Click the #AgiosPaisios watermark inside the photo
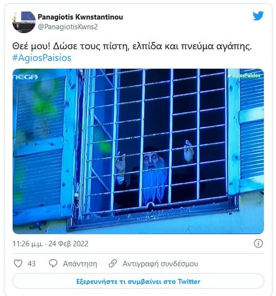This screenshot has height=296, width=276. point(245,76)
